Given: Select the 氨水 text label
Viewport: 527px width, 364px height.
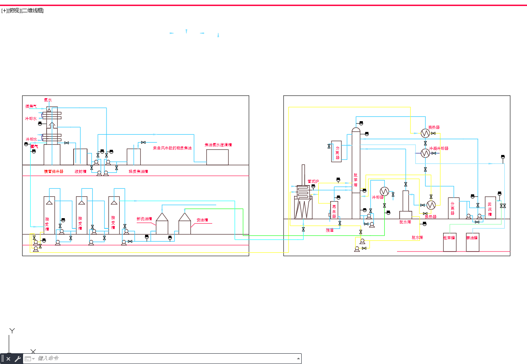Looking at the screenshot, I should coord(48,100).
